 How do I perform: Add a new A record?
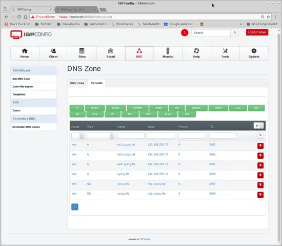tap(77, 108)
